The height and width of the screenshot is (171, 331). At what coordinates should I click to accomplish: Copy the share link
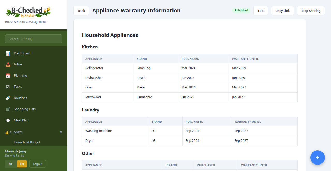(x=282, y=11)
